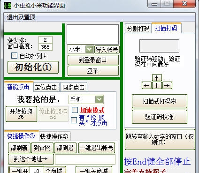Click the captcha preview box in 扫描打码
Viewport: 199px width, 173px height.
(159, 46)
